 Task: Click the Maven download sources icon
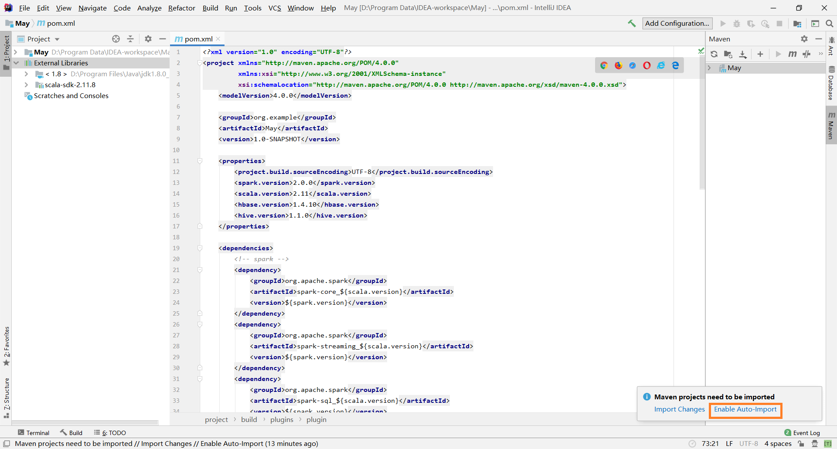click(x=743, y=54)
